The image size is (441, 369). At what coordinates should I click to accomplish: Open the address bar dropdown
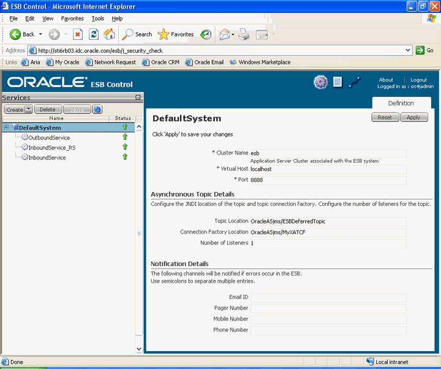coord(408,50)
